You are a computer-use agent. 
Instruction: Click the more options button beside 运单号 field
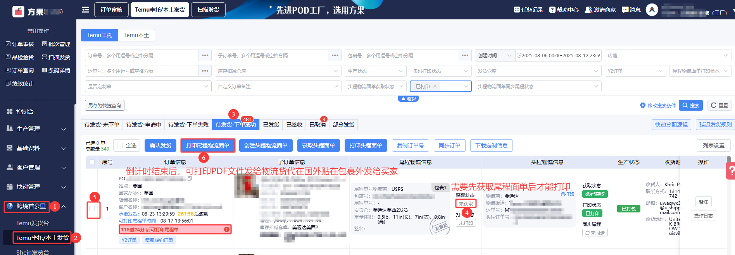click(x=205, y=71)
